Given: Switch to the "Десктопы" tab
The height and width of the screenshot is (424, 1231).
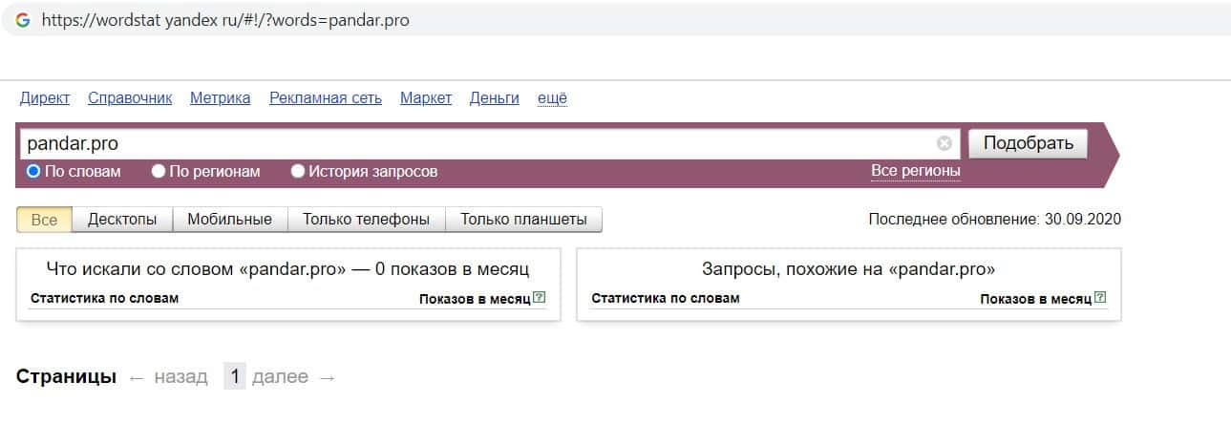Looking at the screenshot, I should (x=122, y=220).
